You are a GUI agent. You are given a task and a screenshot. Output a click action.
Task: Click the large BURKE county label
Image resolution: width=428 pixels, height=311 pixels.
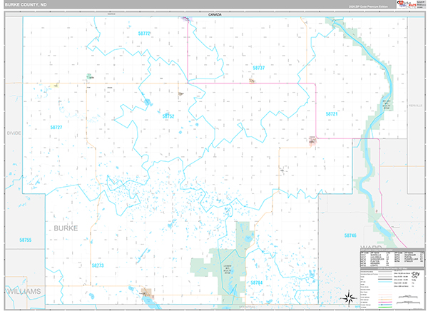66,228
